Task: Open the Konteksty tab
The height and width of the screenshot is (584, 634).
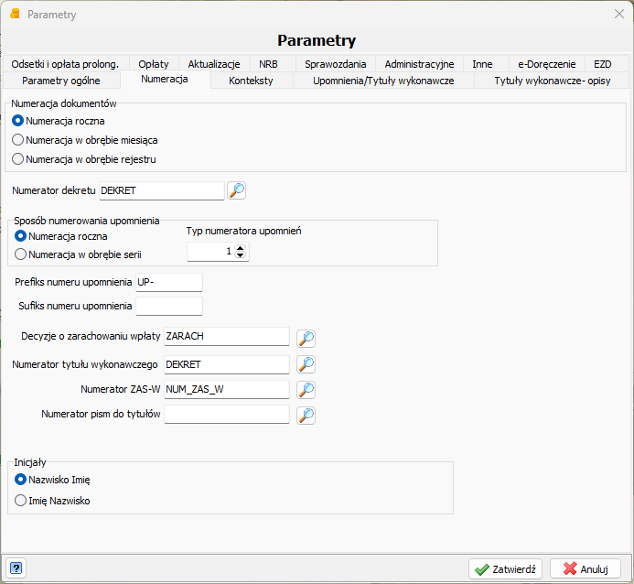Action: 251,81
